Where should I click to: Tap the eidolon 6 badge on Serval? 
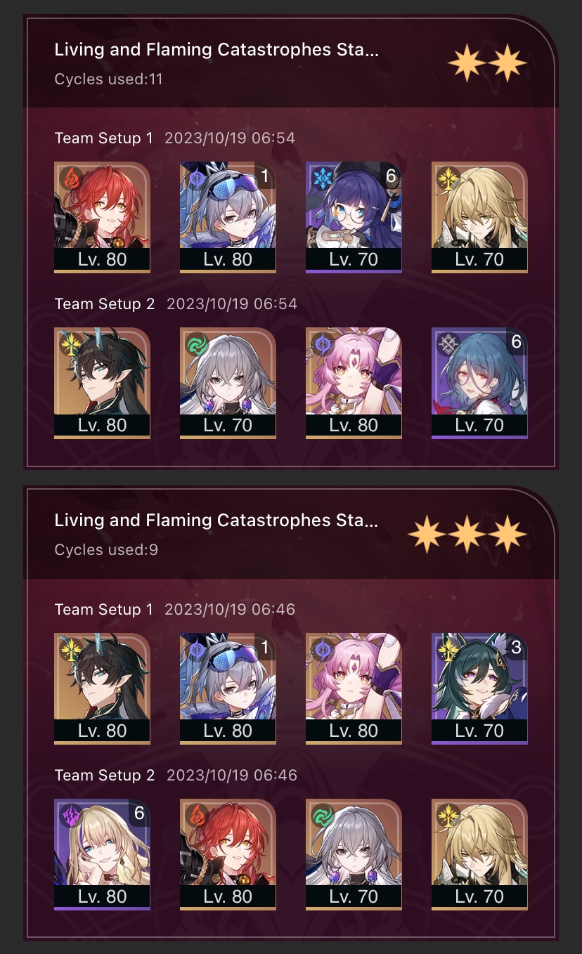(138, 813)
